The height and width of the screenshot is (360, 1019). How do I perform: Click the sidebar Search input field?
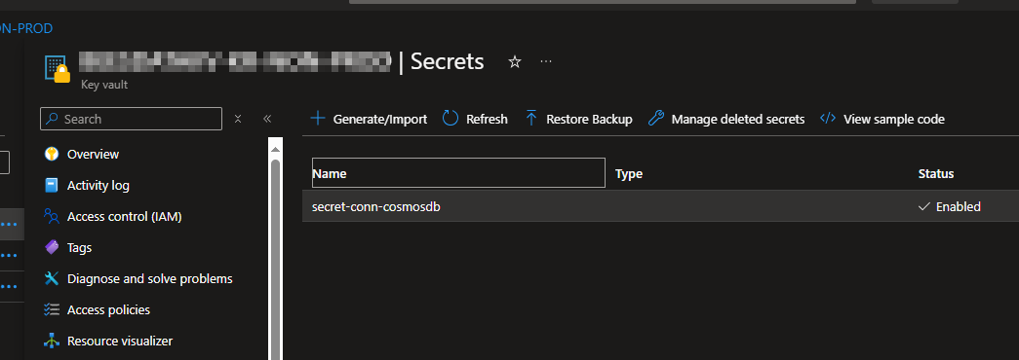[132, 120]
